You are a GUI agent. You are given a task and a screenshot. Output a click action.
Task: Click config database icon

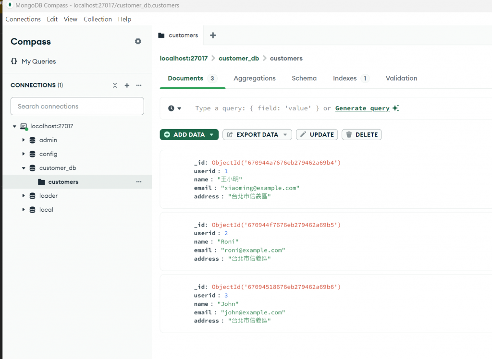pos(32,154)
